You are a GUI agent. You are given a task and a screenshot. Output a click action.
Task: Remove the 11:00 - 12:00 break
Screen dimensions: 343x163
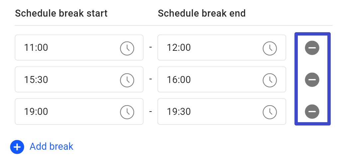click(312, 47)
